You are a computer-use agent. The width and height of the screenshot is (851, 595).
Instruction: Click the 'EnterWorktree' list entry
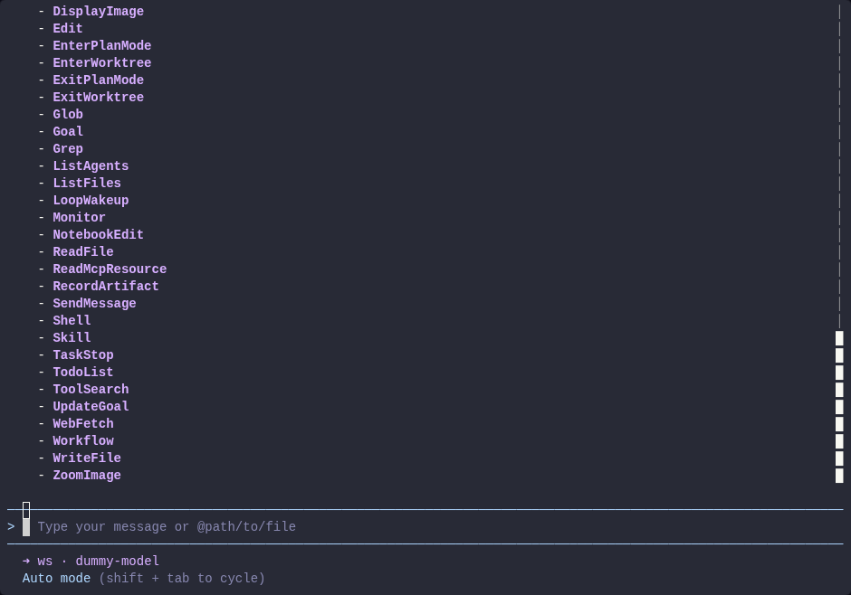click(x=102, y=63)
